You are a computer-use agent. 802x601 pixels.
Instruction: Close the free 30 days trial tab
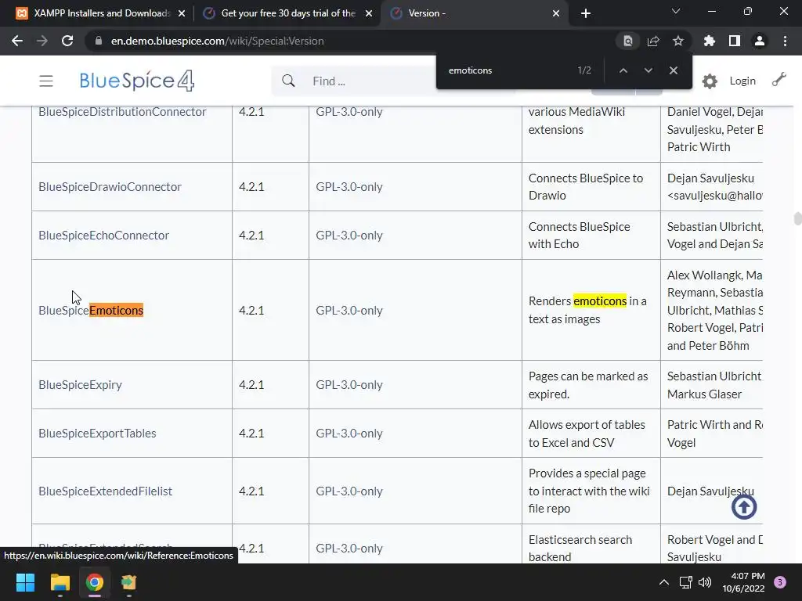tap(369, 13)
